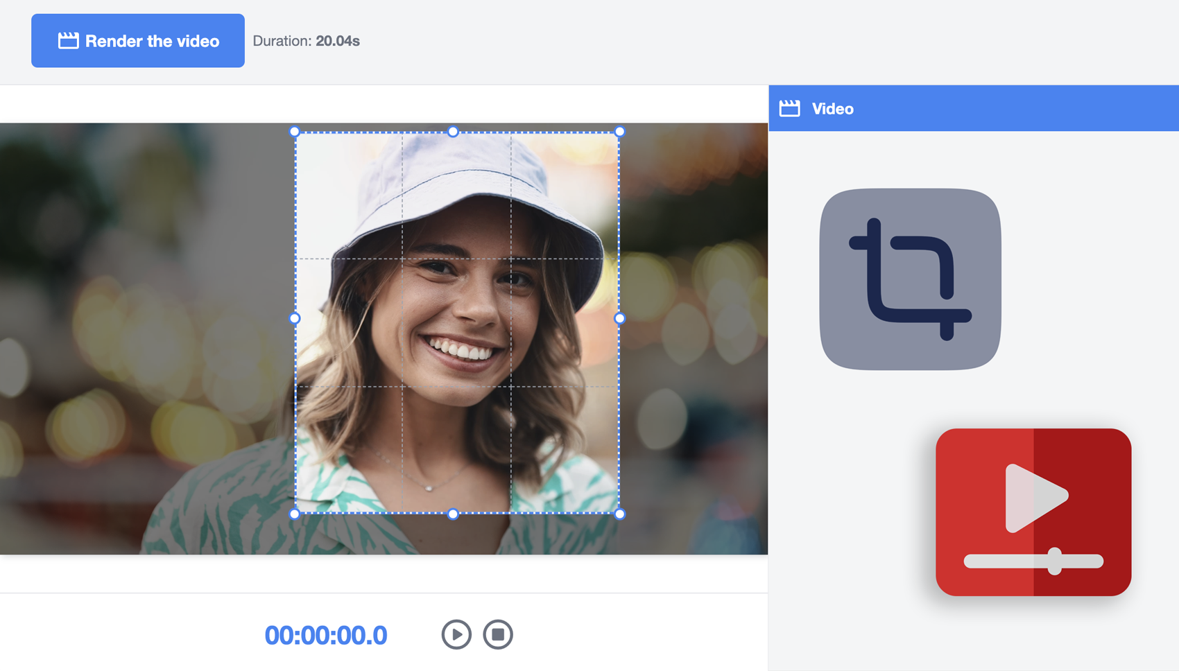Image resolution: width=1179 pixels, height=671 pixels.
Task: Click the top-left crop handle
Action: point(295,132)
